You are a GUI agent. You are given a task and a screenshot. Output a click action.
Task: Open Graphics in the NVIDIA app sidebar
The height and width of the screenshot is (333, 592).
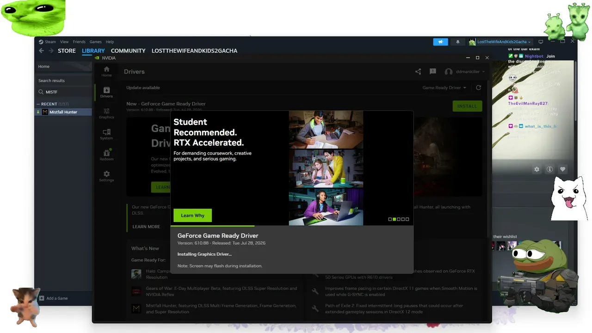coord(106,113)
